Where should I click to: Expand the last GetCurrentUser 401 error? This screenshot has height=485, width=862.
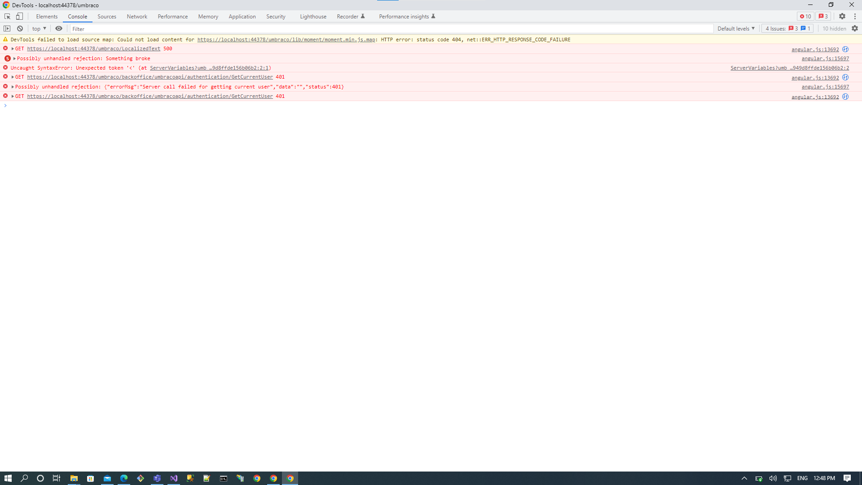[13, 96]
